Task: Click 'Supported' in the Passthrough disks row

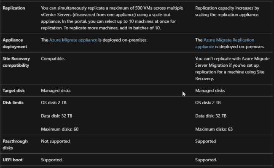Action: [206, 141]
